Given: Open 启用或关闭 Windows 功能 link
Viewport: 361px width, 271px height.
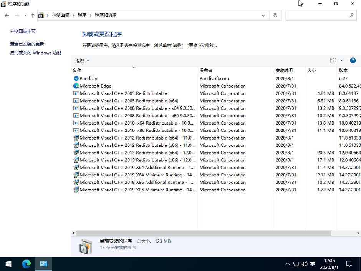Looking at the screenshot, I should coord(36,53).
